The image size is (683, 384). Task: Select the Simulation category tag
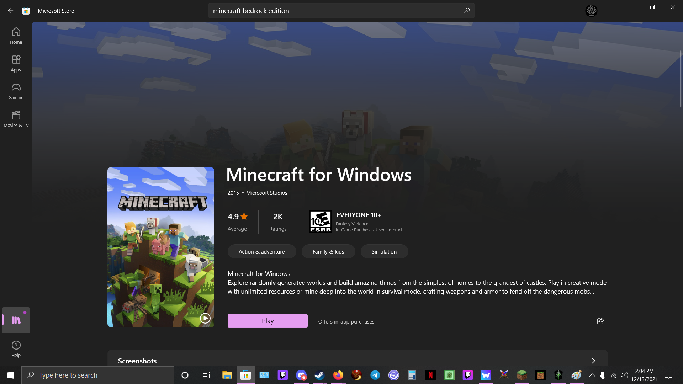[384, 251]
